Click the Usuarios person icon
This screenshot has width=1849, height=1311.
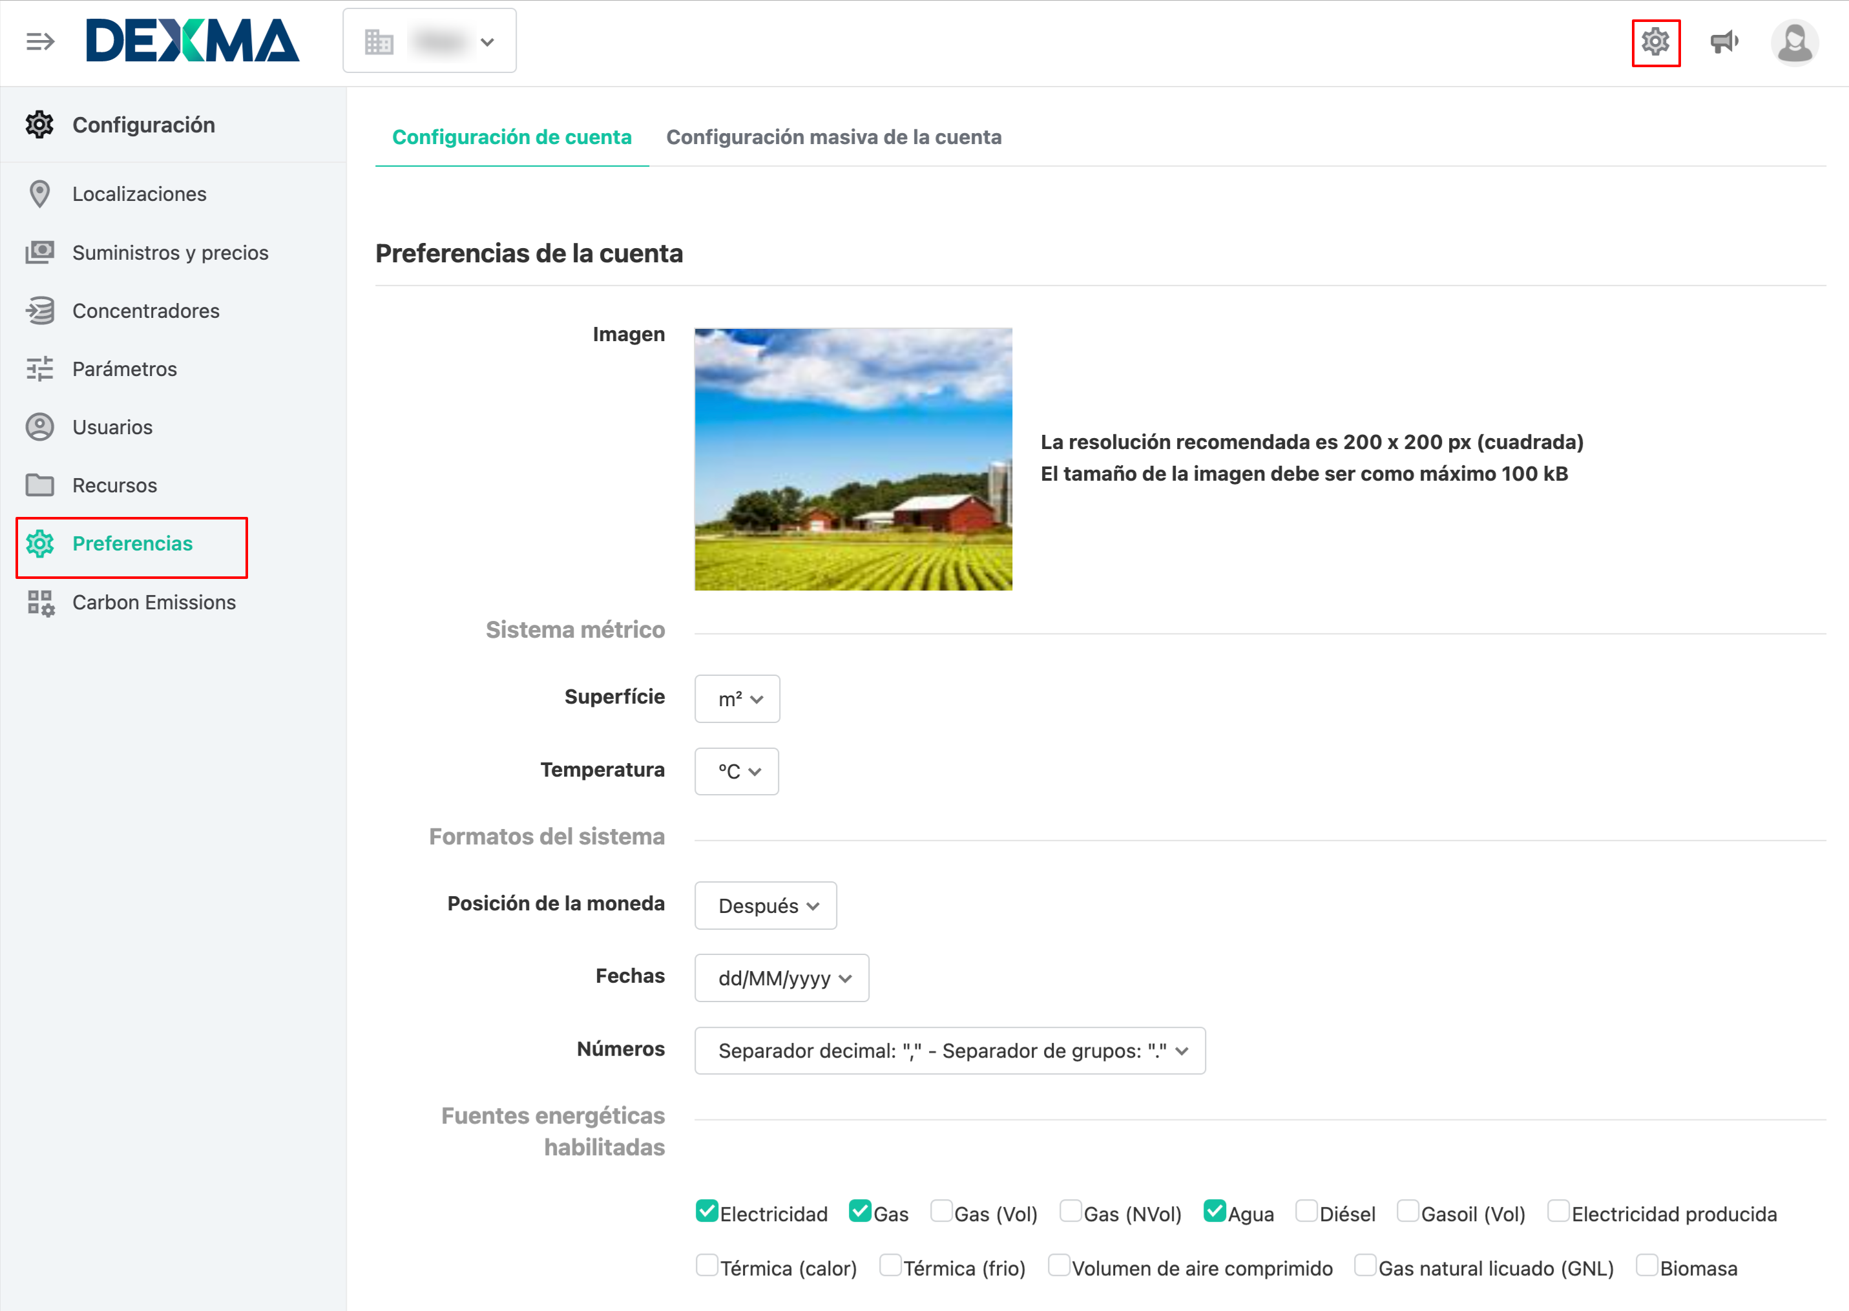tap(39, 427)
